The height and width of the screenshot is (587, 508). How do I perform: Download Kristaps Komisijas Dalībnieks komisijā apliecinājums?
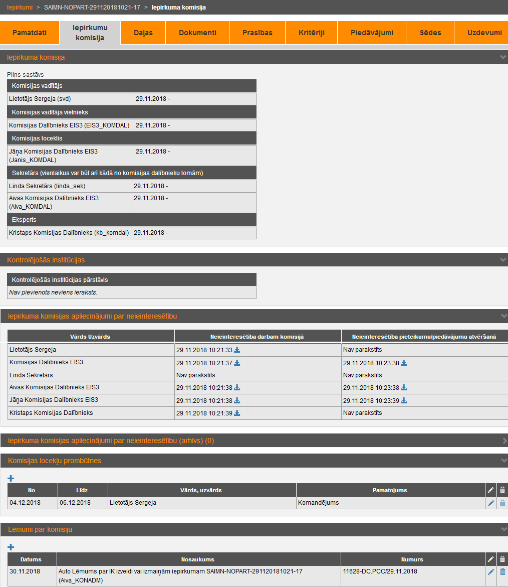point(237,413)
